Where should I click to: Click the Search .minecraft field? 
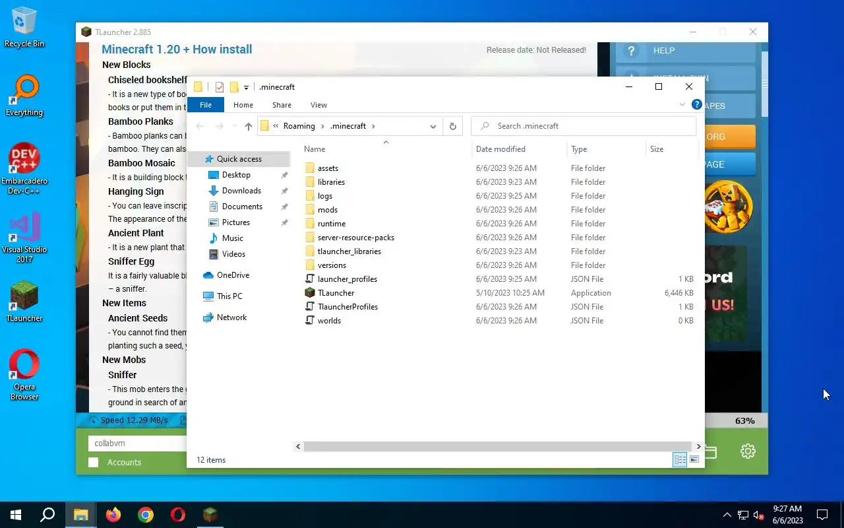pyautogui.click(x=584, y=126)
